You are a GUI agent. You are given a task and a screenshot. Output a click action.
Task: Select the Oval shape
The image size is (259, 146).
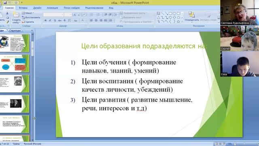click(174, 13)
